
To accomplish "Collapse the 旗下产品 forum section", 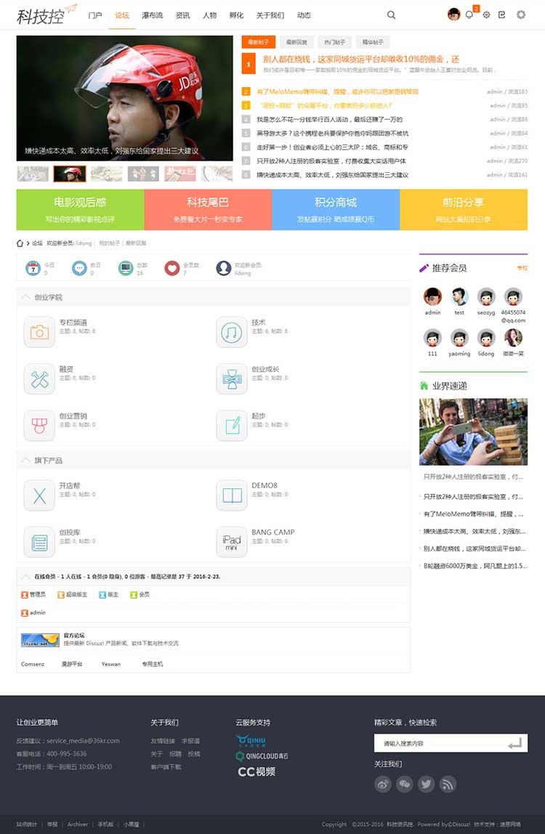I will coord(26,461).
